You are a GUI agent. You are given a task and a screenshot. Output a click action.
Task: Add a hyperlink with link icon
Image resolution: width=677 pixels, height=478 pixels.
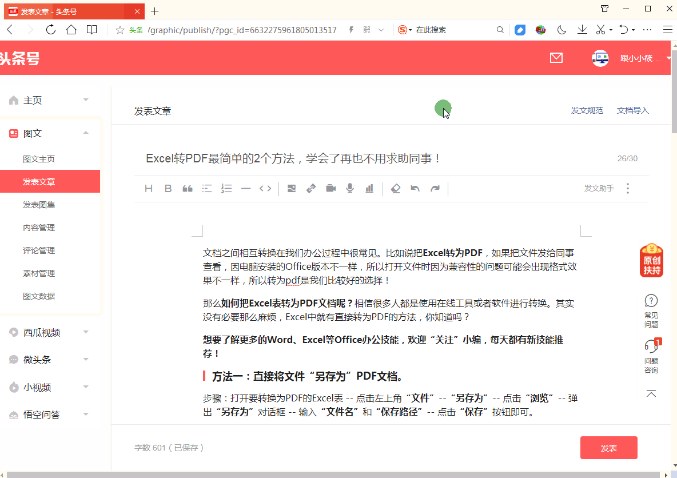[311, 189]
